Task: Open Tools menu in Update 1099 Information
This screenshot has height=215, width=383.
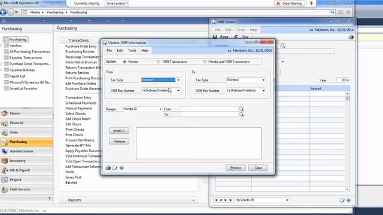Action: pos(132,50)
